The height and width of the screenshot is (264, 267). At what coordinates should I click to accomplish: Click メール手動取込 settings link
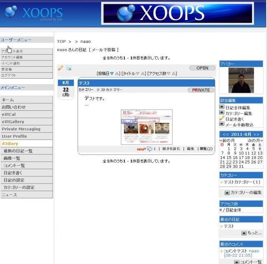pos(239,125)
